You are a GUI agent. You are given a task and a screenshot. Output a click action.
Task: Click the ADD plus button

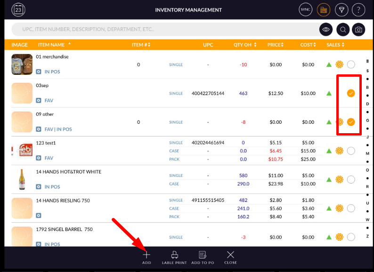(x=146, y=257)
